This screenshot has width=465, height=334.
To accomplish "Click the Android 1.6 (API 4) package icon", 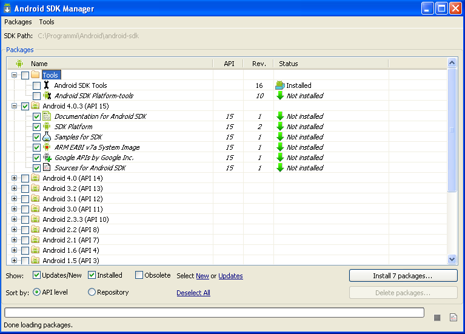I will click(x=35, y=250).
